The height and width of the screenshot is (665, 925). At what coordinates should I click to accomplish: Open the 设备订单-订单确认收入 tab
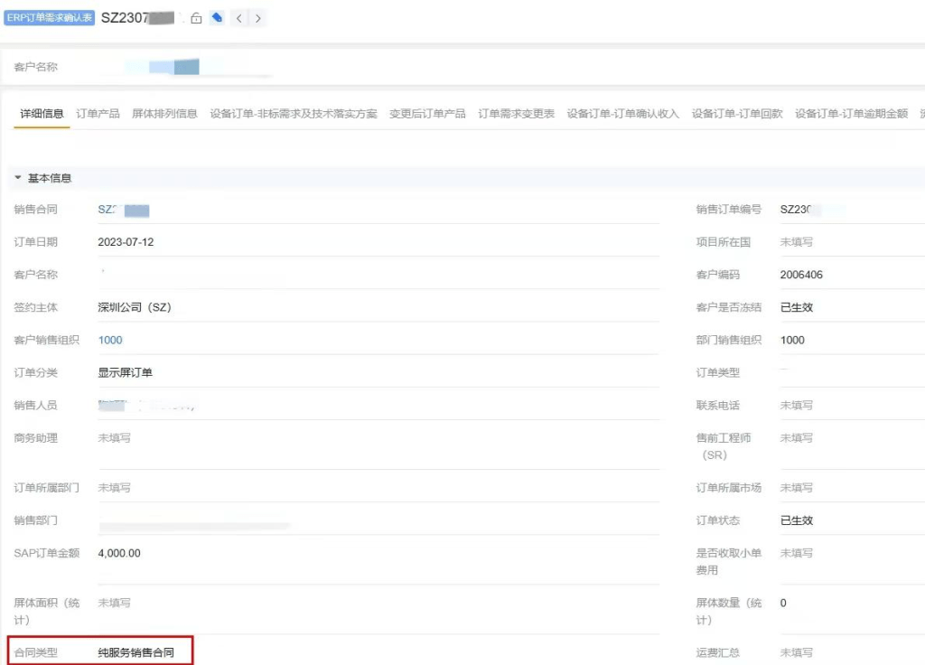622,114
